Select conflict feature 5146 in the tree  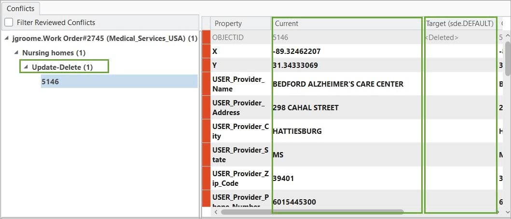click(50, 82)
